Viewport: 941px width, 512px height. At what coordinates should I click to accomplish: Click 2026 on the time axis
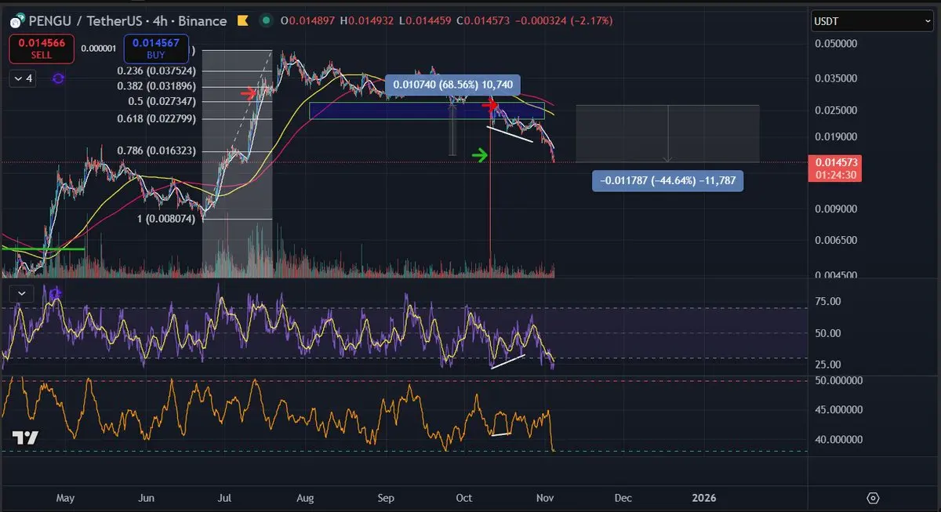[704, 498]
